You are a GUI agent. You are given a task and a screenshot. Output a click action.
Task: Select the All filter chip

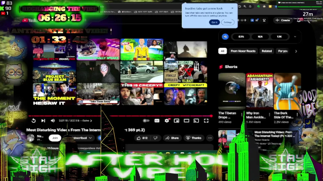222,51
